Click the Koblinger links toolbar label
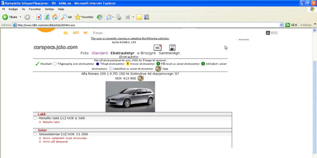 (306, 25)
